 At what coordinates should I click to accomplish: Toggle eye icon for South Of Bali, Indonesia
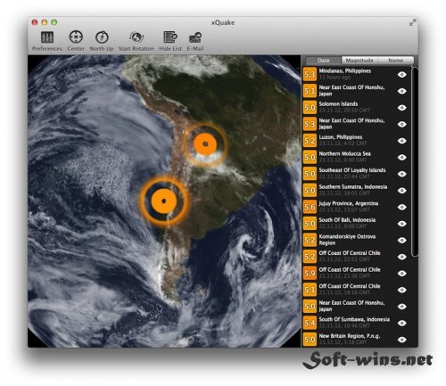click(x=402, y=224)
